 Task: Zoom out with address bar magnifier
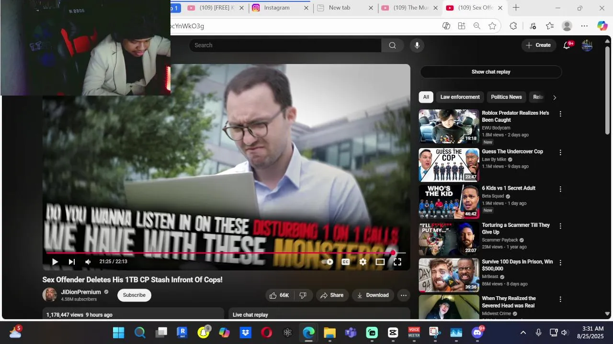point(477,26)
